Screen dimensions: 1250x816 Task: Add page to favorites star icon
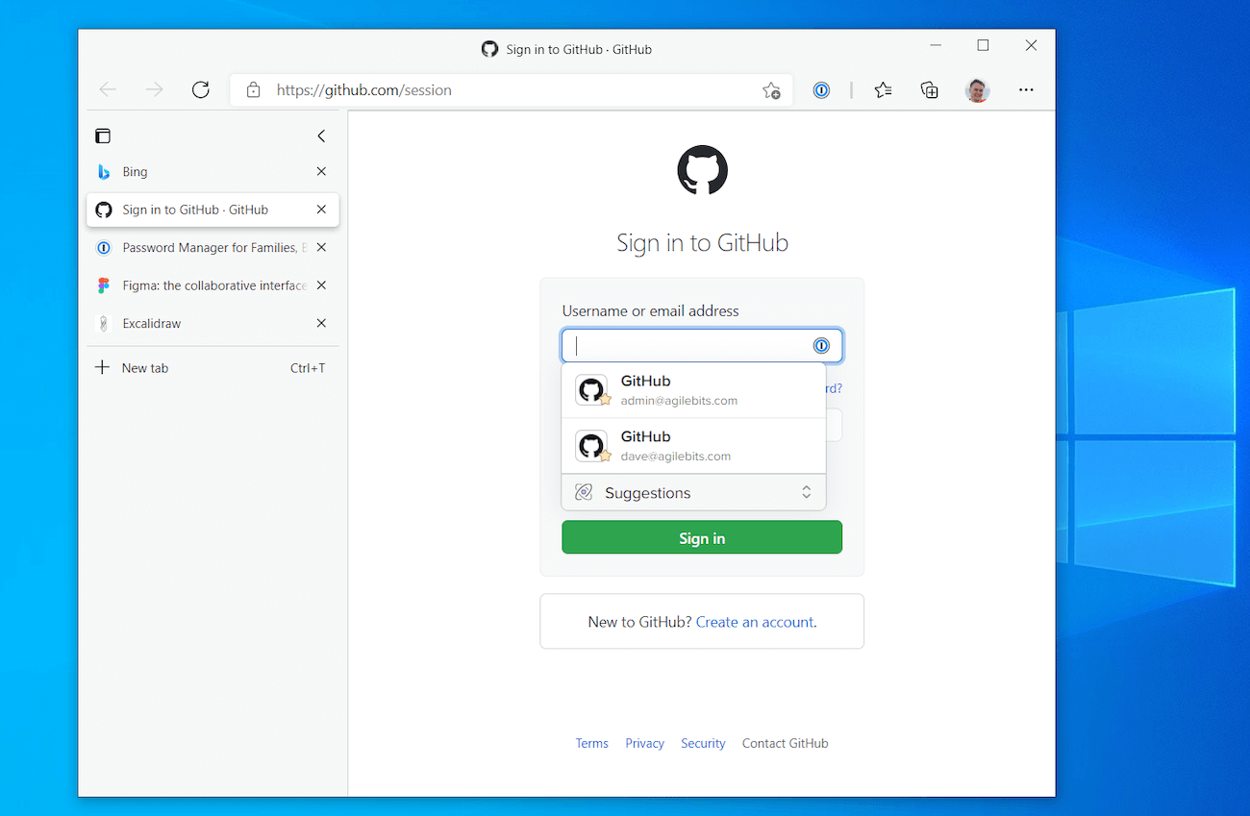(771, 90)
